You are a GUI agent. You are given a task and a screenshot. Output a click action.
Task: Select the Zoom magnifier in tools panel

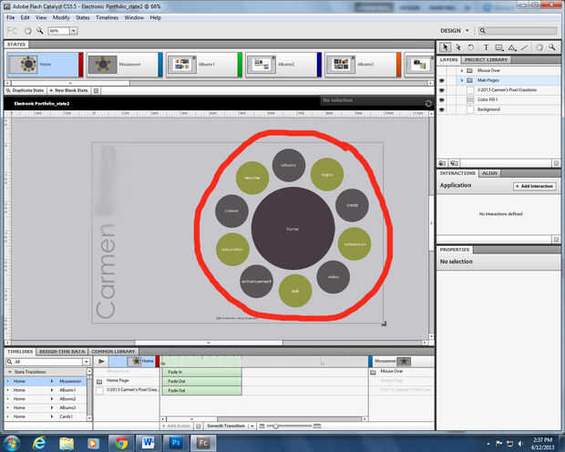click(x=551, y=47)
